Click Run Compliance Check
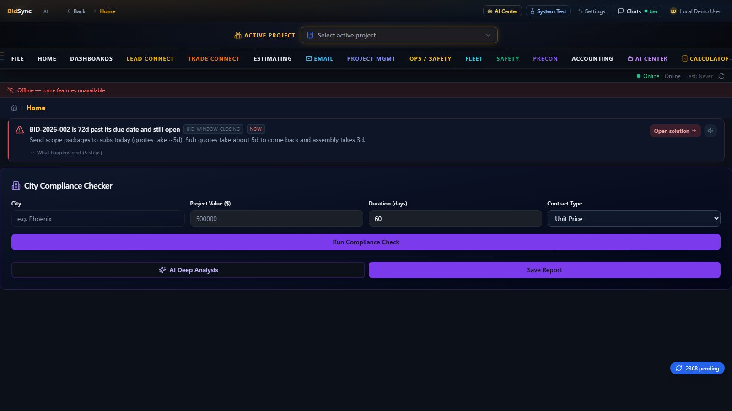Image resolution: width=732 pixels, height=411 pixels. [366, 242]
